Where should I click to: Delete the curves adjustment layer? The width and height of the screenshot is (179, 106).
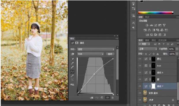pos(113,98)
